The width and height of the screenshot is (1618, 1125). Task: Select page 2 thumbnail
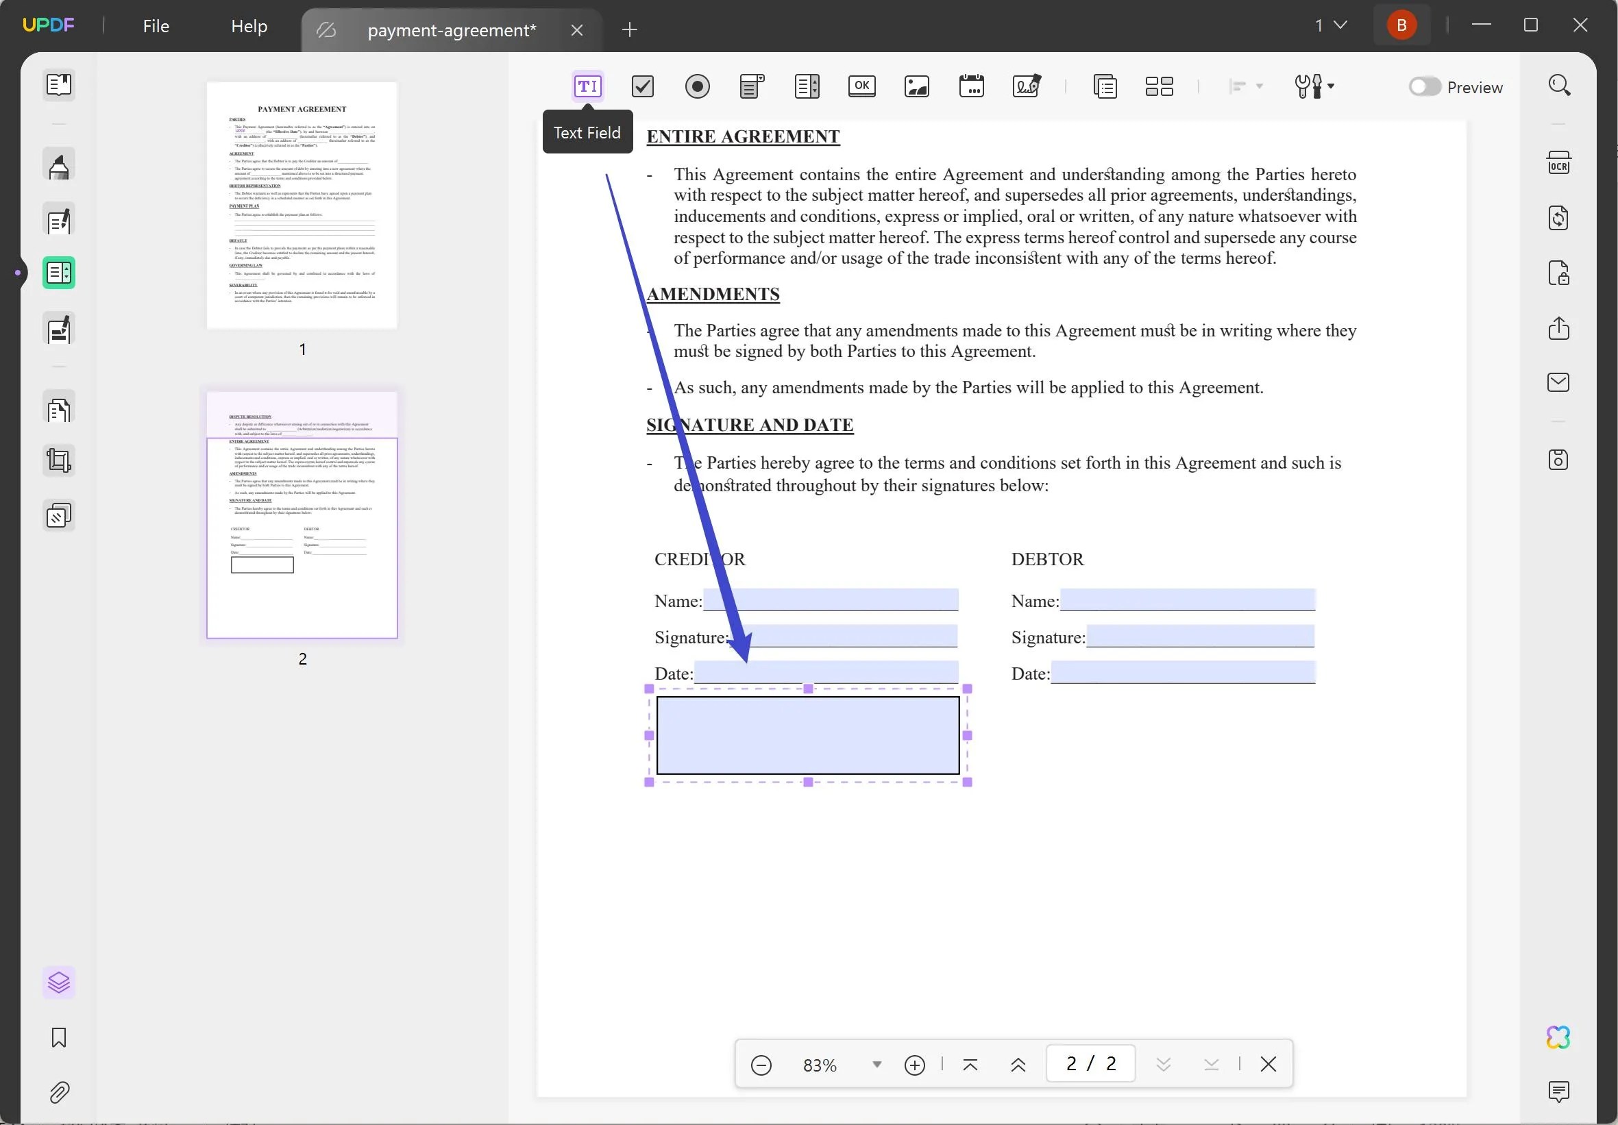tap(302, 515)
